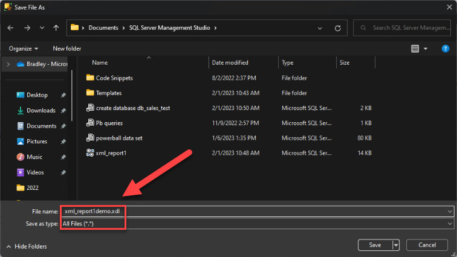Refresh the current folder view

[x=337, y=28]
